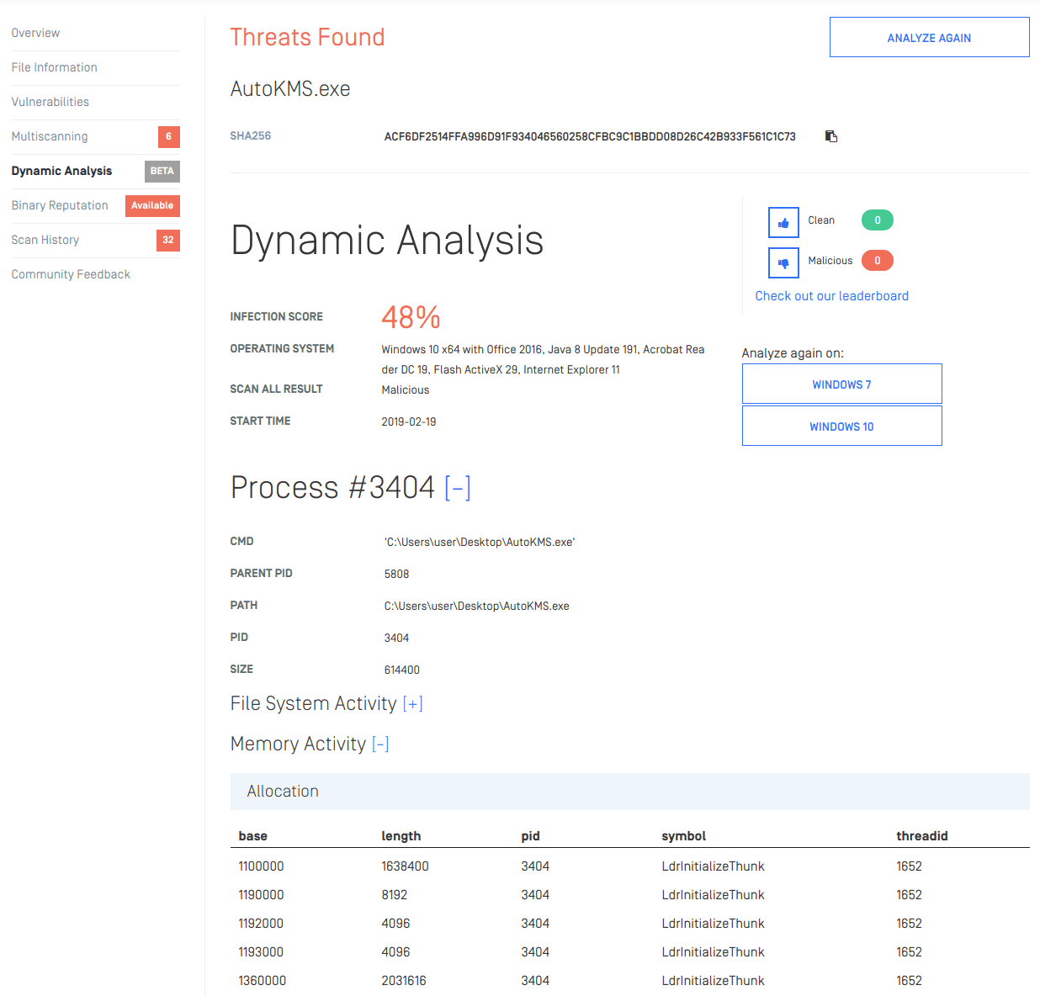Click the 'symbol' column header

tap(683, 836)
